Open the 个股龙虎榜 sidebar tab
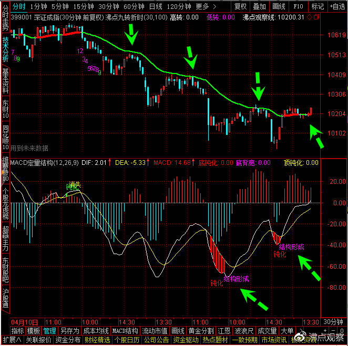The width and height of the screenshot is (348, 346). (x=5, y=204)
